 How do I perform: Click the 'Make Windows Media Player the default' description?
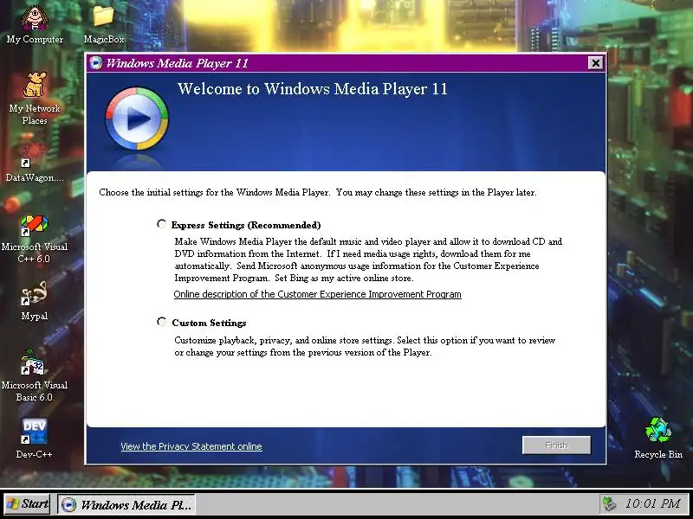tap(368, 259)
